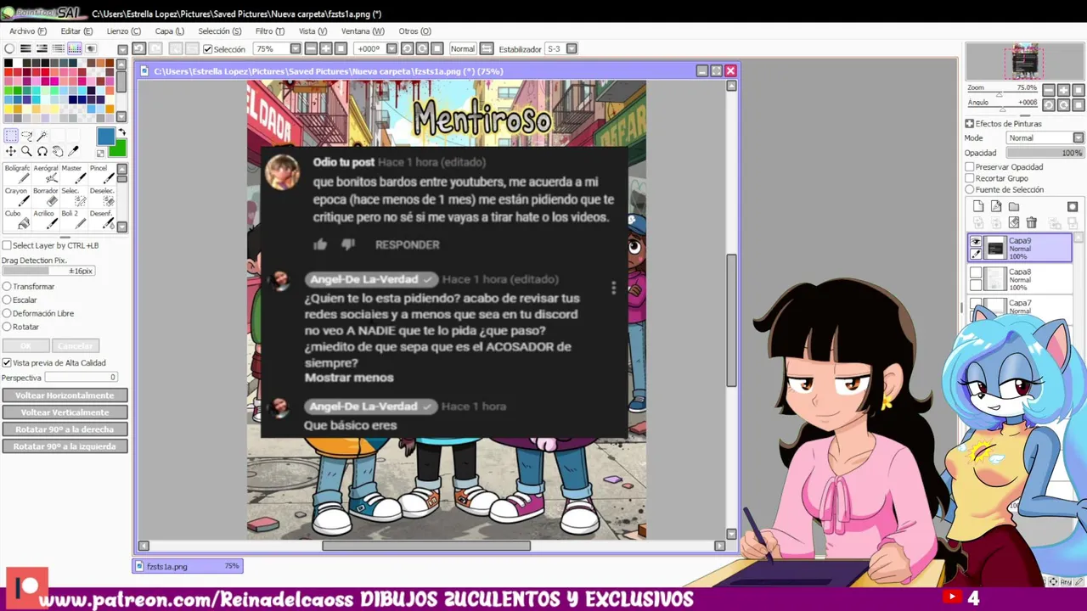Choose the Cubo bucket fill tool
Image resolution: width=1087 pixels, height=611 pixels.
click(x=17, y=219)
